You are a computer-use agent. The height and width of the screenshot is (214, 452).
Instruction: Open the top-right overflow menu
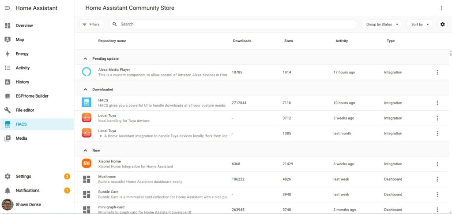coord(441,8)
